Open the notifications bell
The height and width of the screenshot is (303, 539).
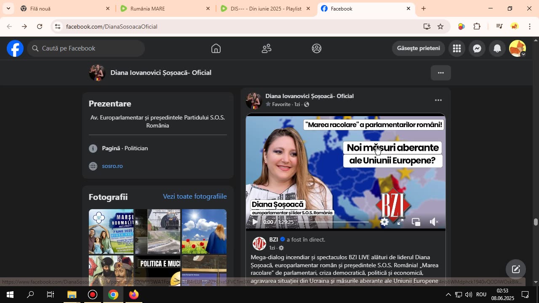click(x=497, y=48)
